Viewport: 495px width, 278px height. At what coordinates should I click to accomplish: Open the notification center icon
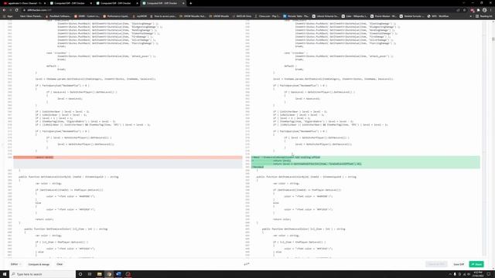pyautogui.click(x=488, y=274)
